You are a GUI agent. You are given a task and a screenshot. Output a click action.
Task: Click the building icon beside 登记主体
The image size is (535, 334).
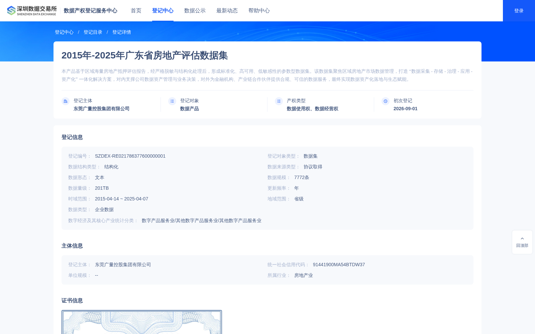[x=66, y=101]
